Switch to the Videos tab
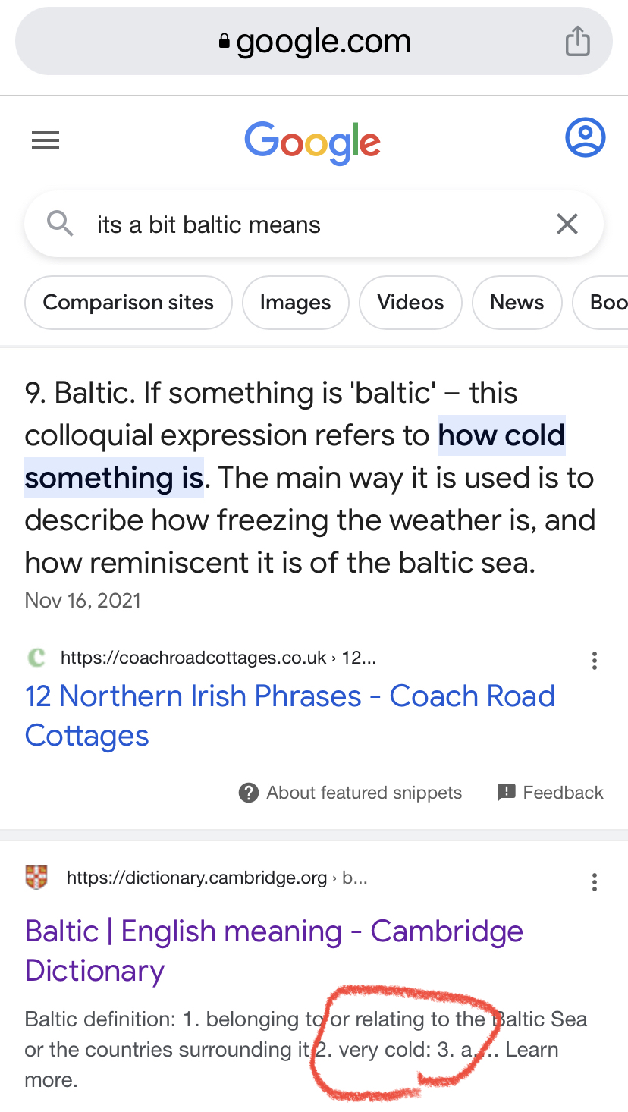628x1112 pixels. [x=410, y=303]
